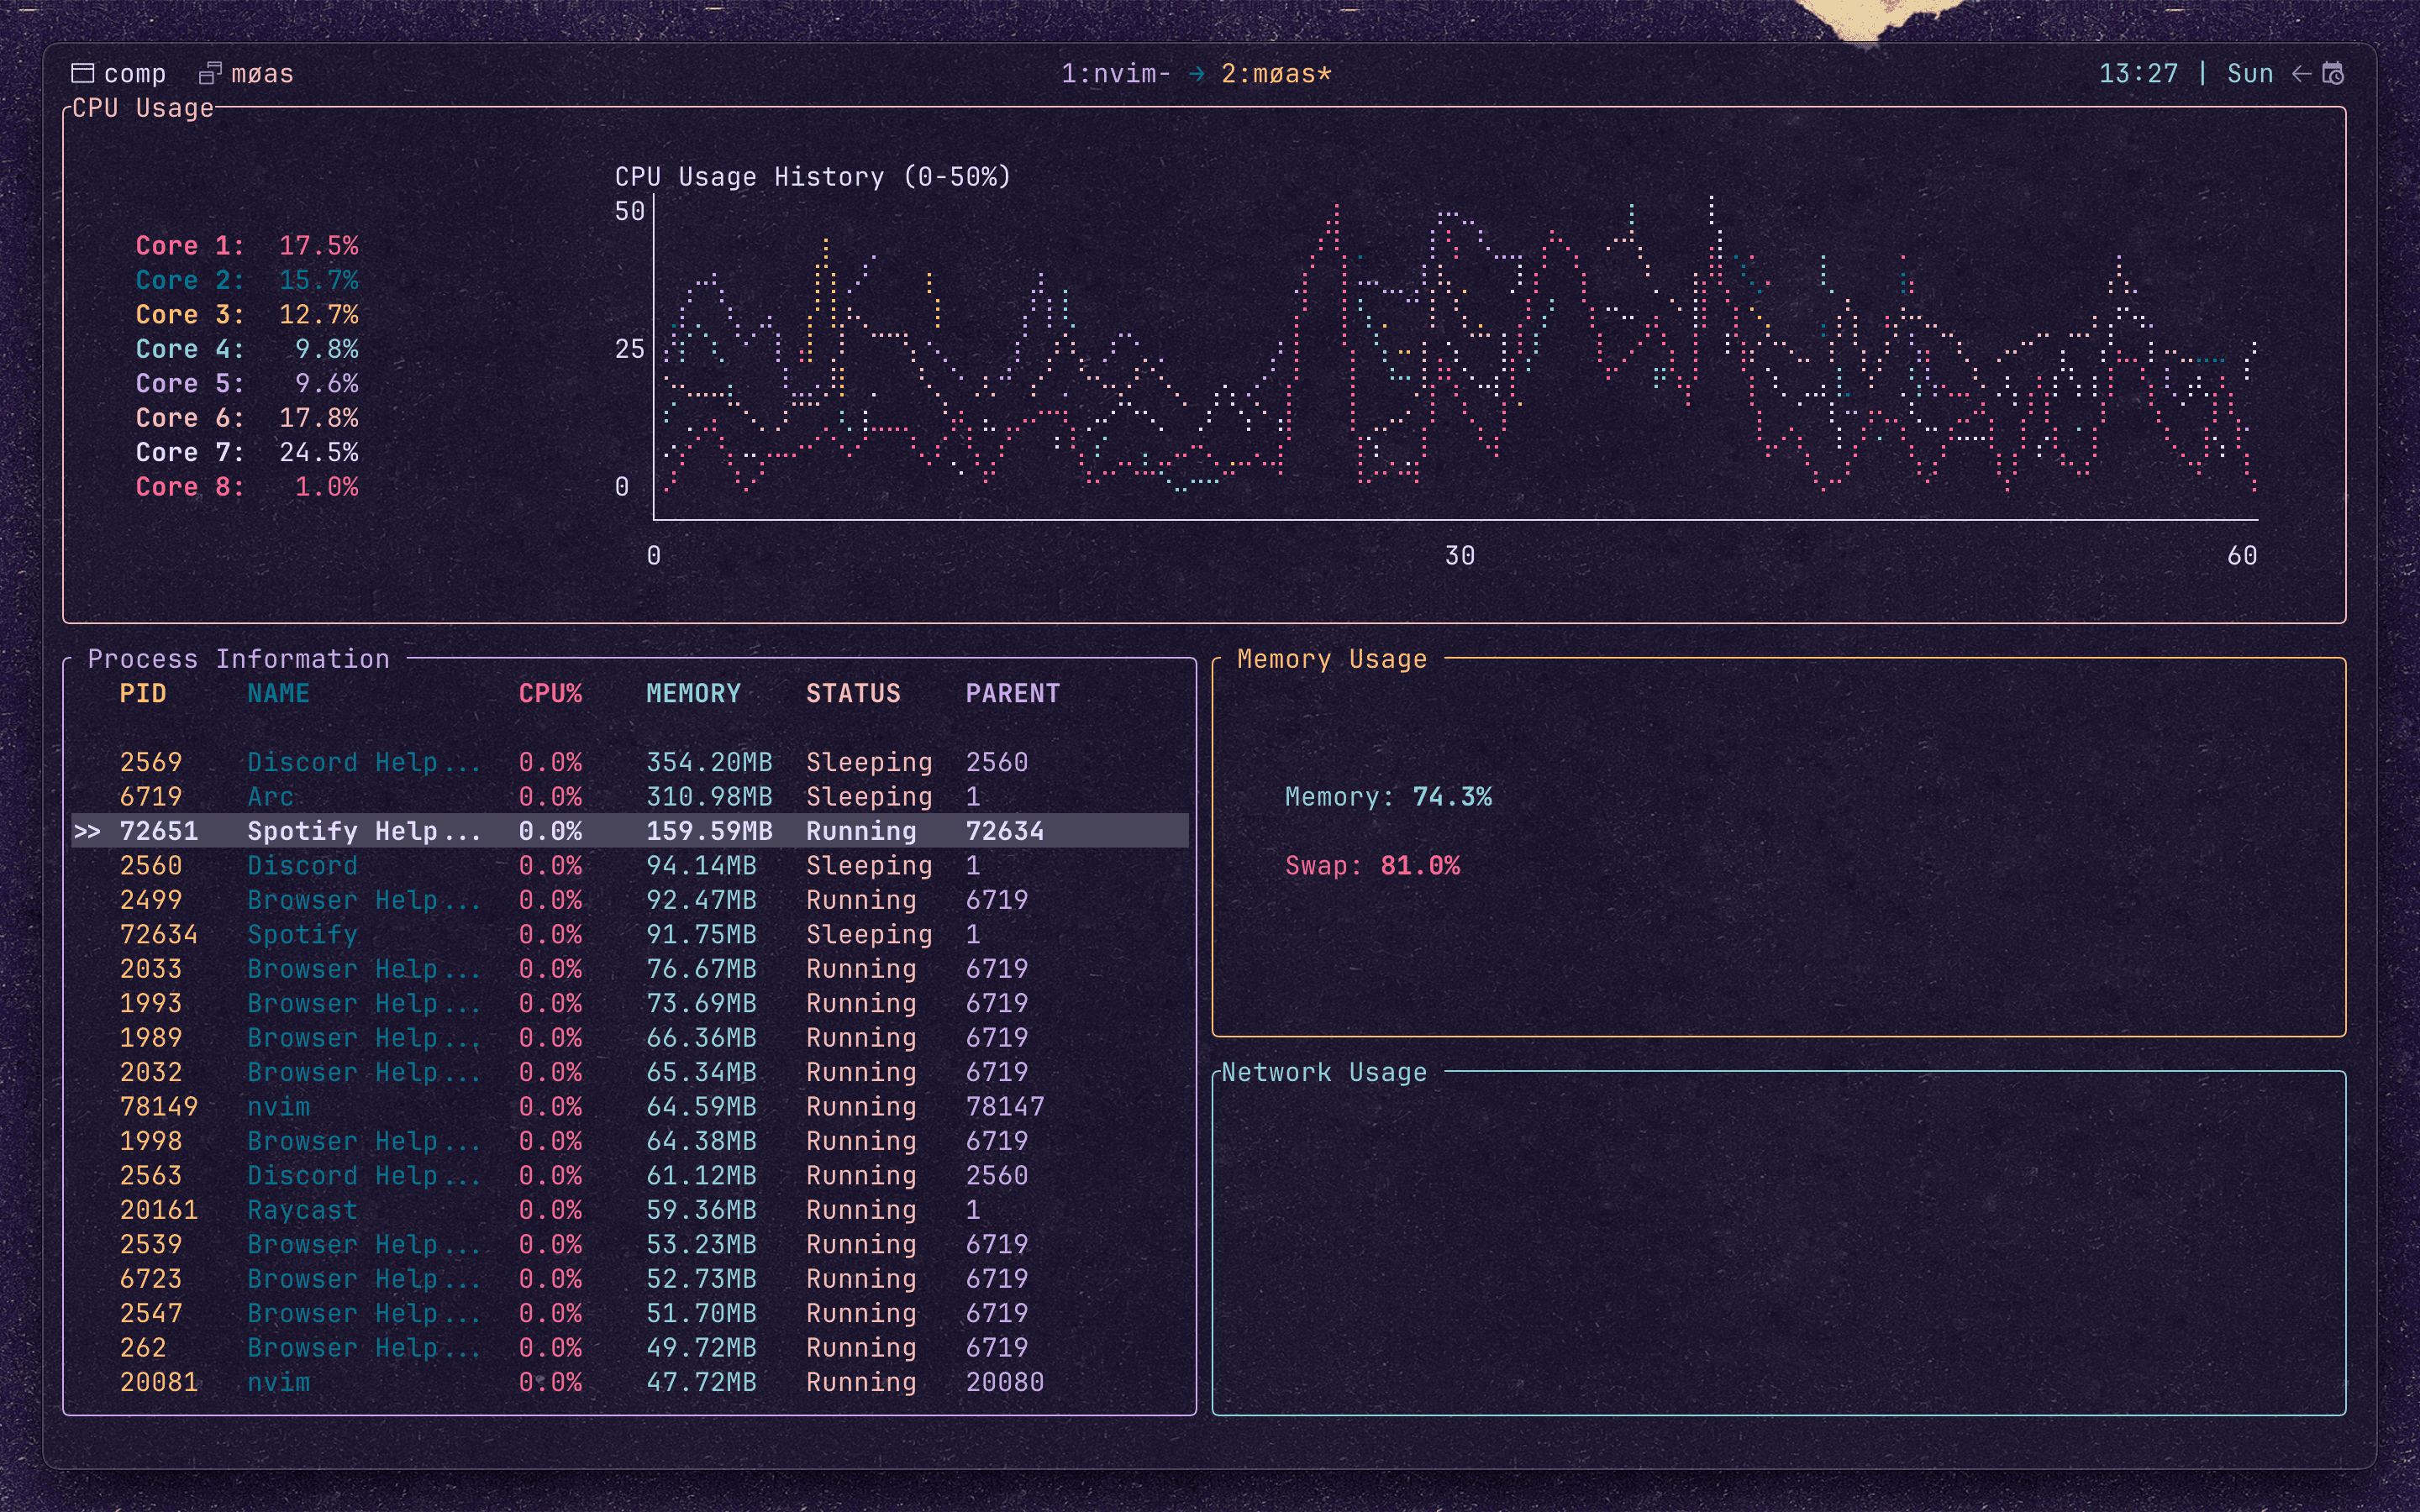This screenshot has width=2420, height=1512.
Task: Select the nvim process with PID 78149
Action: (278, 1107)
